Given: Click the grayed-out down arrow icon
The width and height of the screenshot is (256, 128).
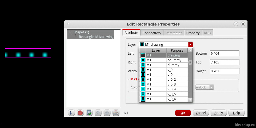Looking at the screenshot, I should click(107, 113).
